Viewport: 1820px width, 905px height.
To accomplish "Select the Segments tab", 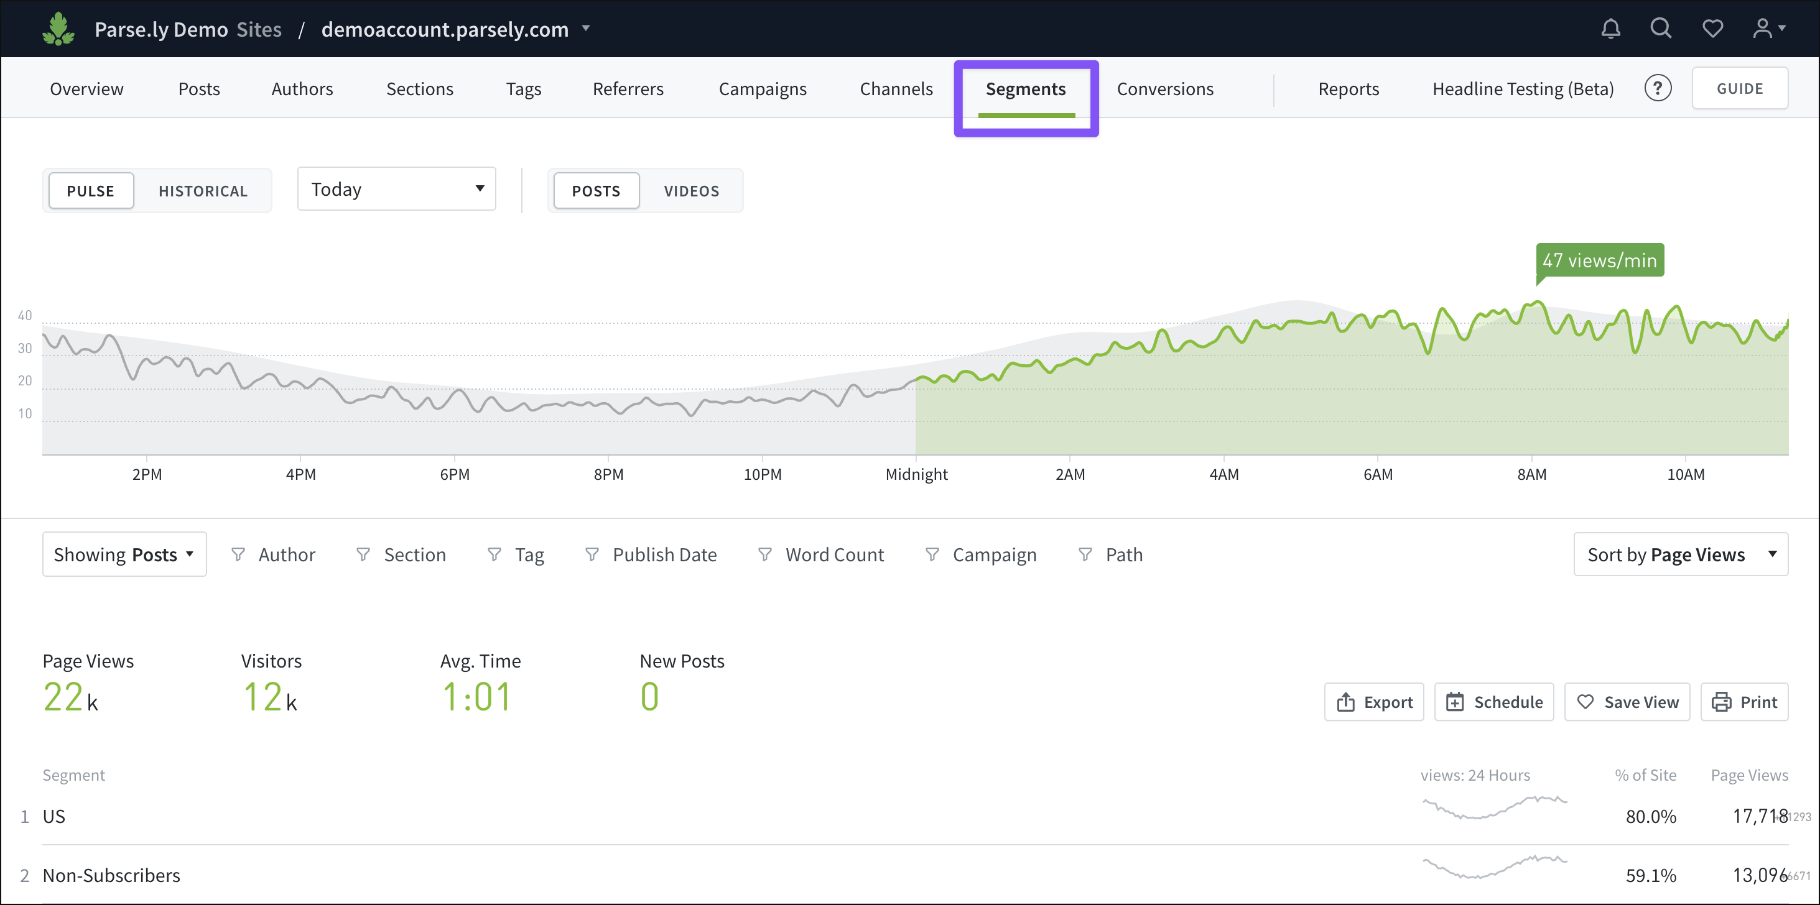I will pos(1026,90).
